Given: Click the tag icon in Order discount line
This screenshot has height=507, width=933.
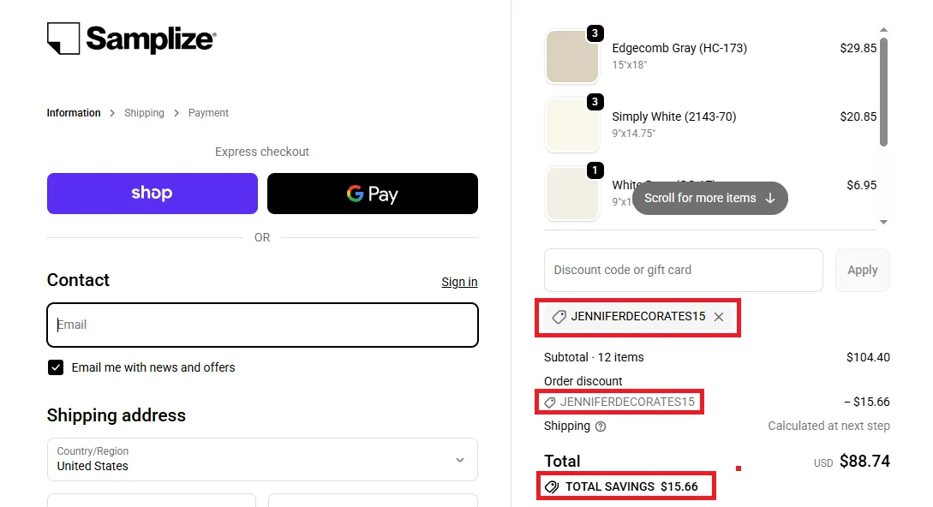Looking at the screenshot, I should [x=549, y=402].
